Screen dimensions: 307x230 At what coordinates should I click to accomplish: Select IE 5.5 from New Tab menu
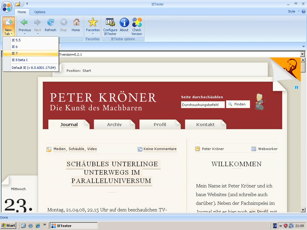tap(31, 40)
